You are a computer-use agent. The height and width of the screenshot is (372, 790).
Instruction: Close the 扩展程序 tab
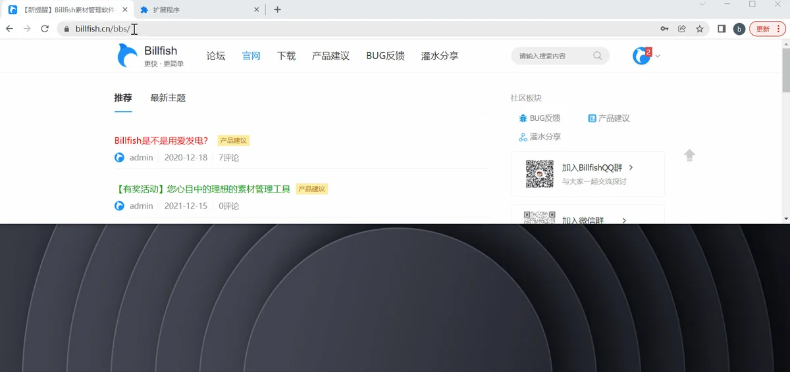(x=256, y=10)
